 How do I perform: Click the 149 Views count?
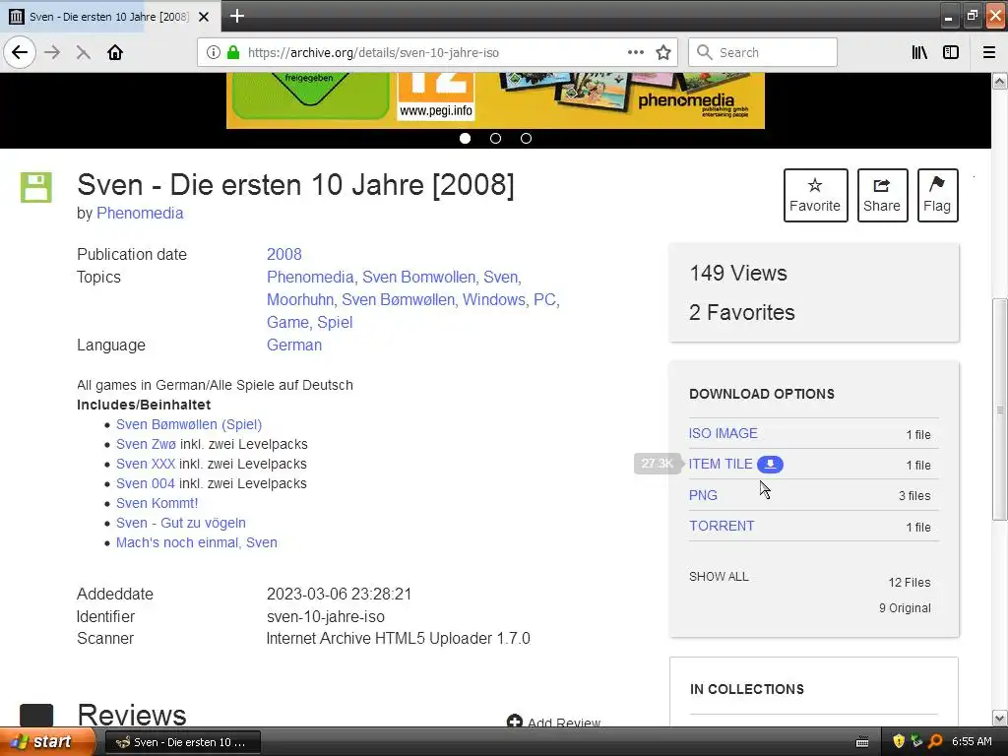[738, 274]
